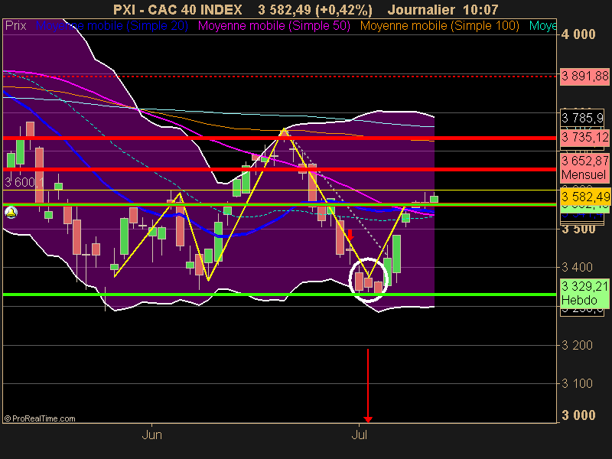Click the chart title 'PXI - CAC 40 INDEX'
Screen dimensions: 612x459
177,10
